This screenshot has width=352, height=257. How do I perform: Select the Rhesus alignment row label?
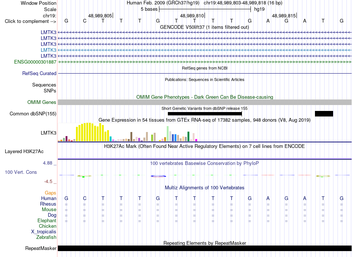[x=48, y=204]
